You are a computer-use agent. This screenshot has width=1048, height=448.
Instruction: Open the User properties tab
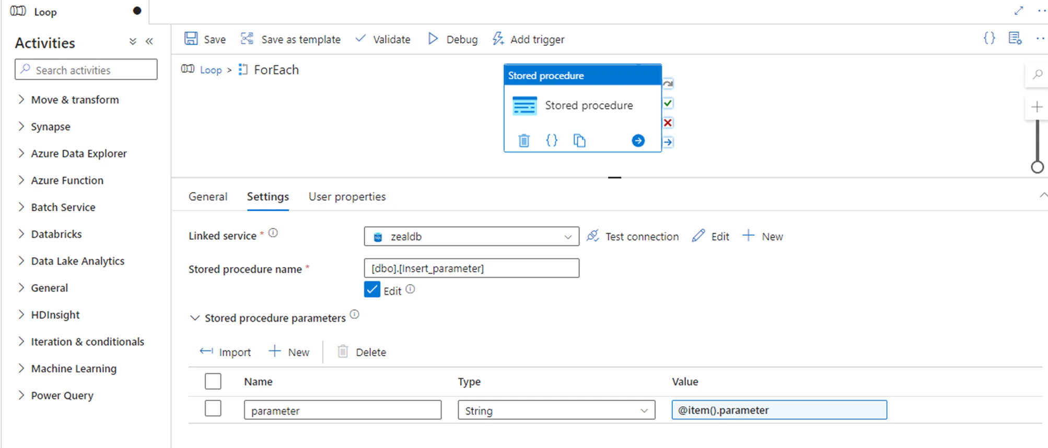[347, 197]
